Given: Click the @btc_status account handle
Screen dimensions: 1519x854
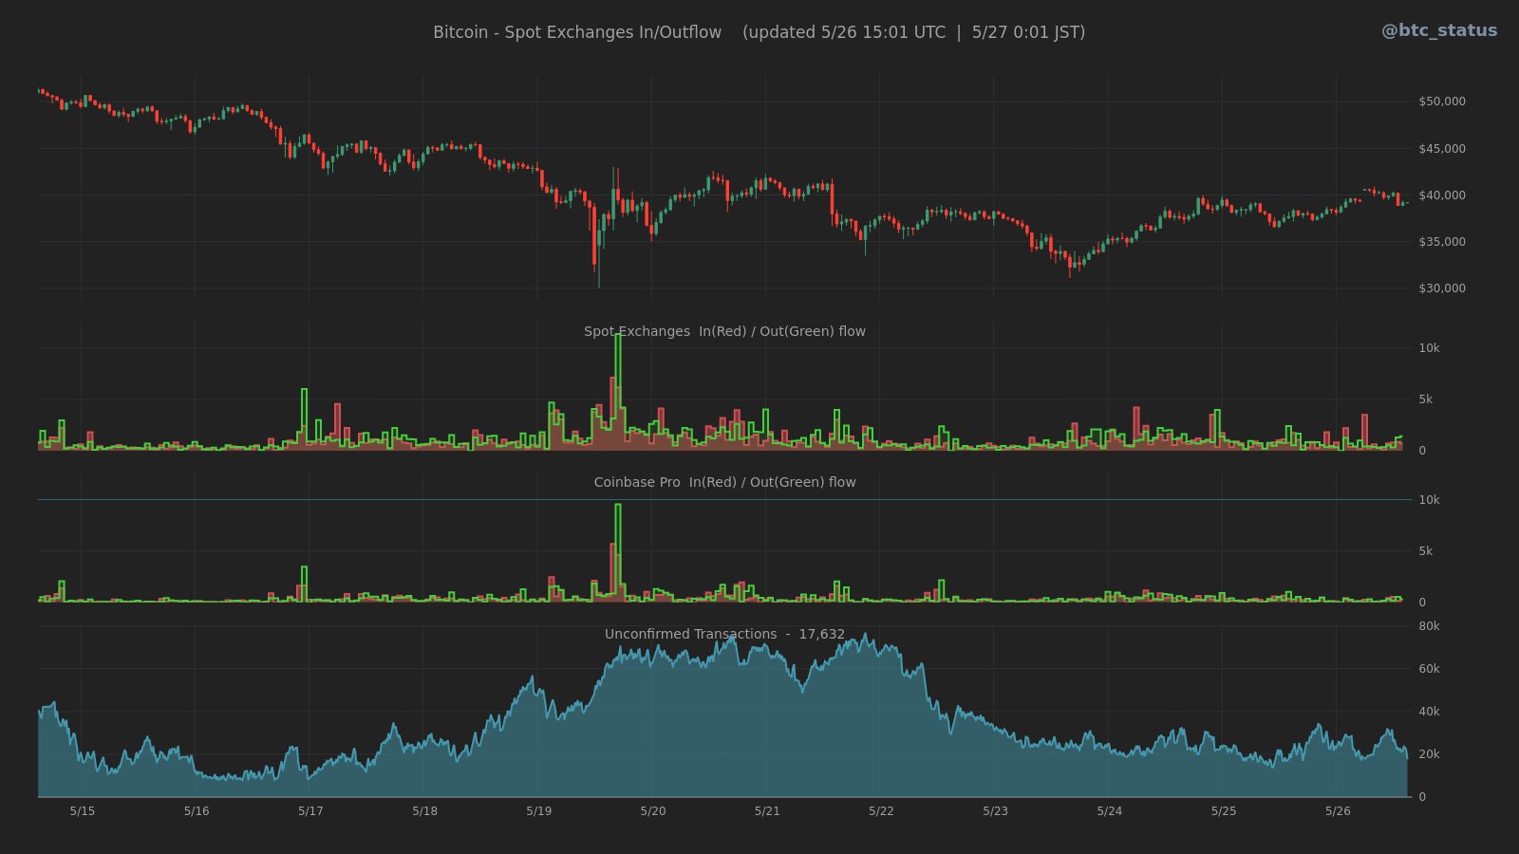Looking at the screenshot, I should [x=1441, y=29].
